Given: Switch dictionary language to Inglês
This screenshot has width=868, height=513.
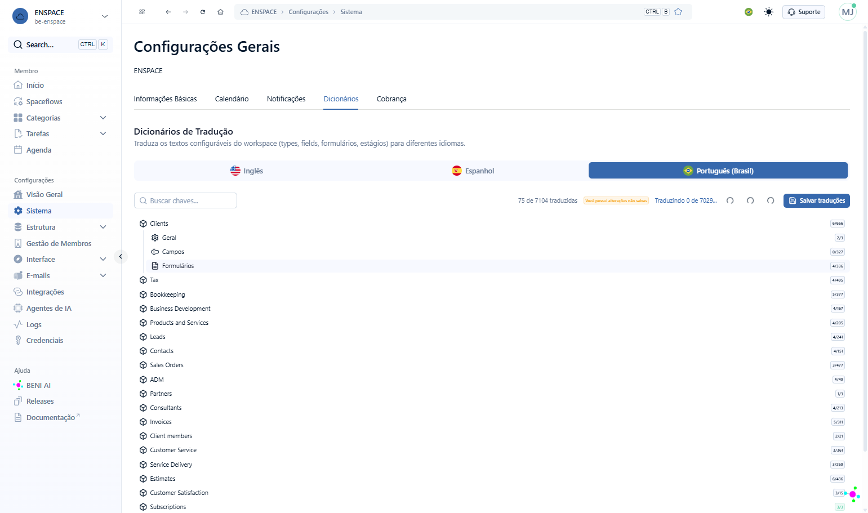Looking at the screenshot, I should point(247,171).
